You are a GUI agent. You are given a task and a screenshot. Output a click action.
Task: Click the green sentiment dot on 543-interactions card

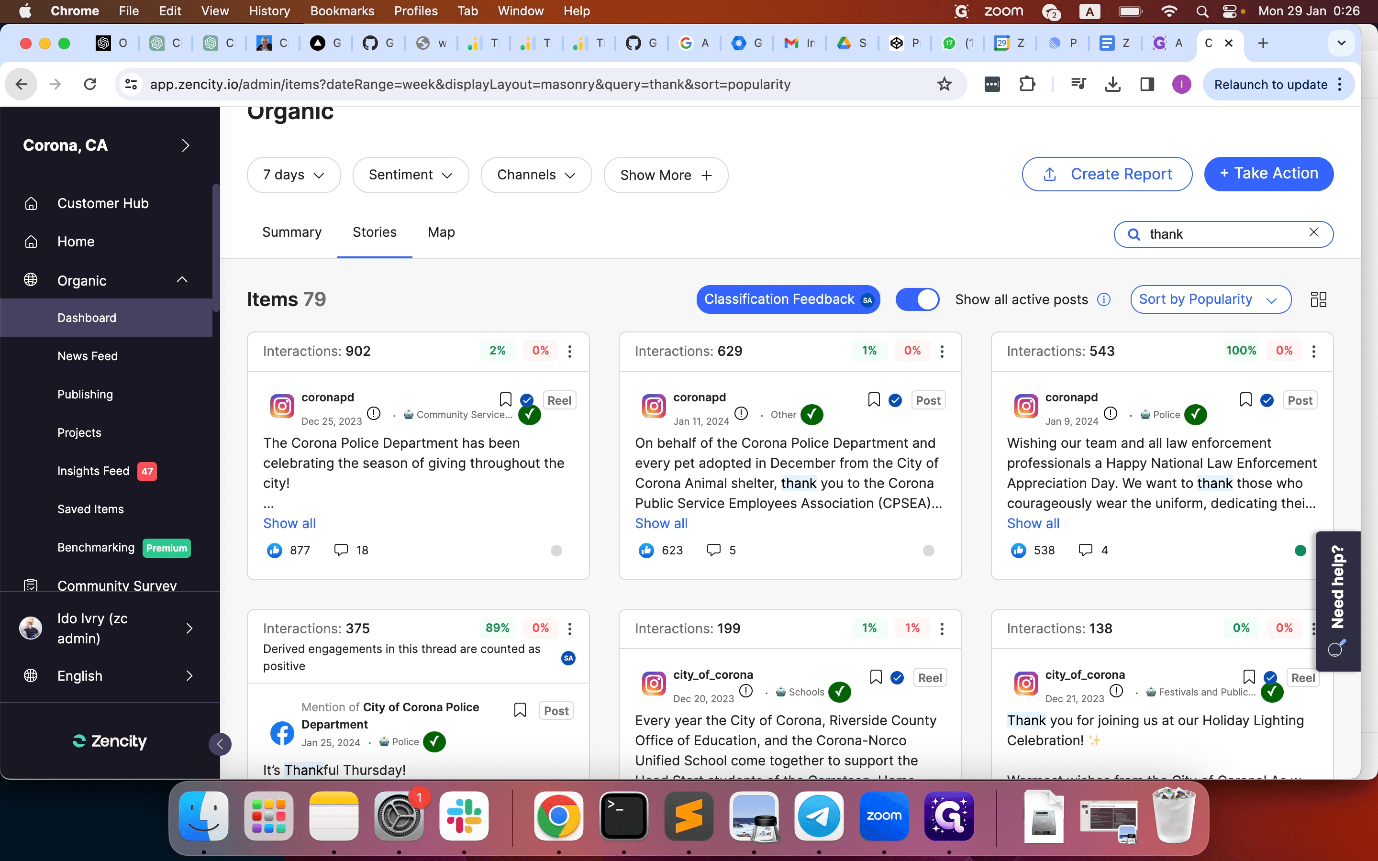pyautogui.click(x=1300, y=550)
